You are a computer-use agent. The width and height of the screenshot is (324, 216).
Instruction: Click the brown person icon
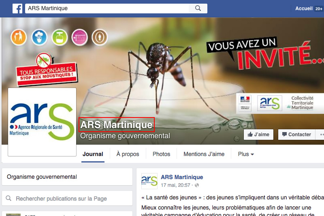tap(100, 37)
